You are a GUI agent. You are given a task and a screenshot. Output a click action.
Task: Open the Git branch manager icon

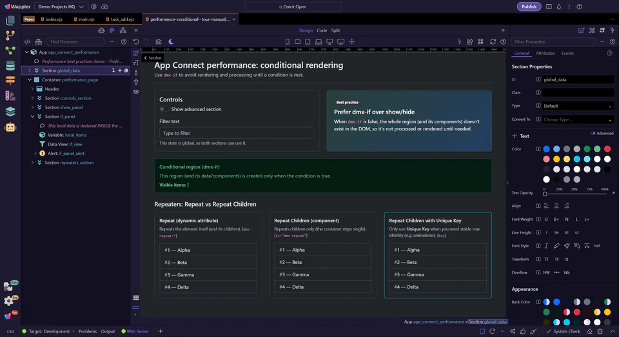click(x=10, y=35)
